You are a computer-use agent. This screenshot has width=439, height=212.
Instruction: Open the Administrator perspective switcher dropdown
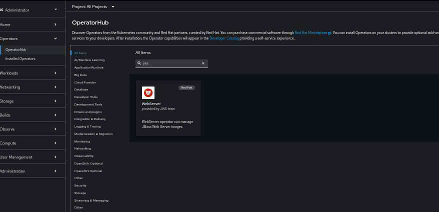(x=29, y=10)
